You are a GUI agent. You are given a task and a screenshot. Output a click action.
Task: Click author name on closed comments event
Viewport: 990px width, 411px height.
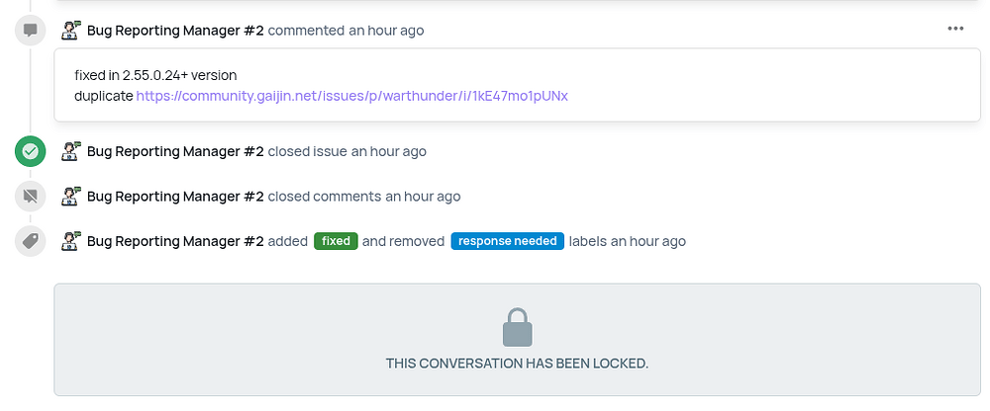point(175,197)
